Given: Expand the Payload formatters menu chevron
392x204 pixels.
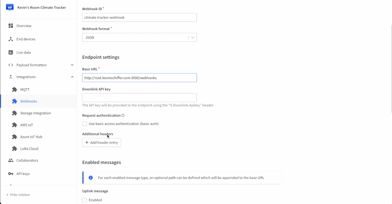Looking at the screenshot, I should pos(72,65).
